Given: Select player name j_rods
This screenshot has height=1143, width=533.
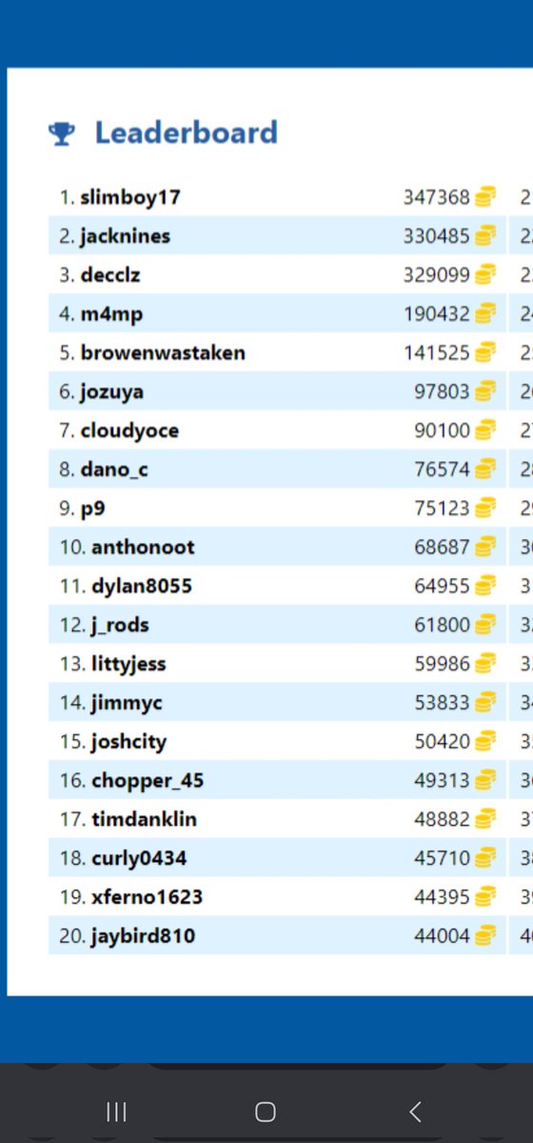Looking at the screenshot, I should tap(120, 625).
